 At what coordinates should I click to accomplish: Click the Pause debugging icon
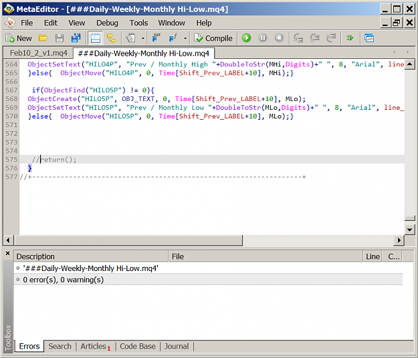(x=263, y=38)
